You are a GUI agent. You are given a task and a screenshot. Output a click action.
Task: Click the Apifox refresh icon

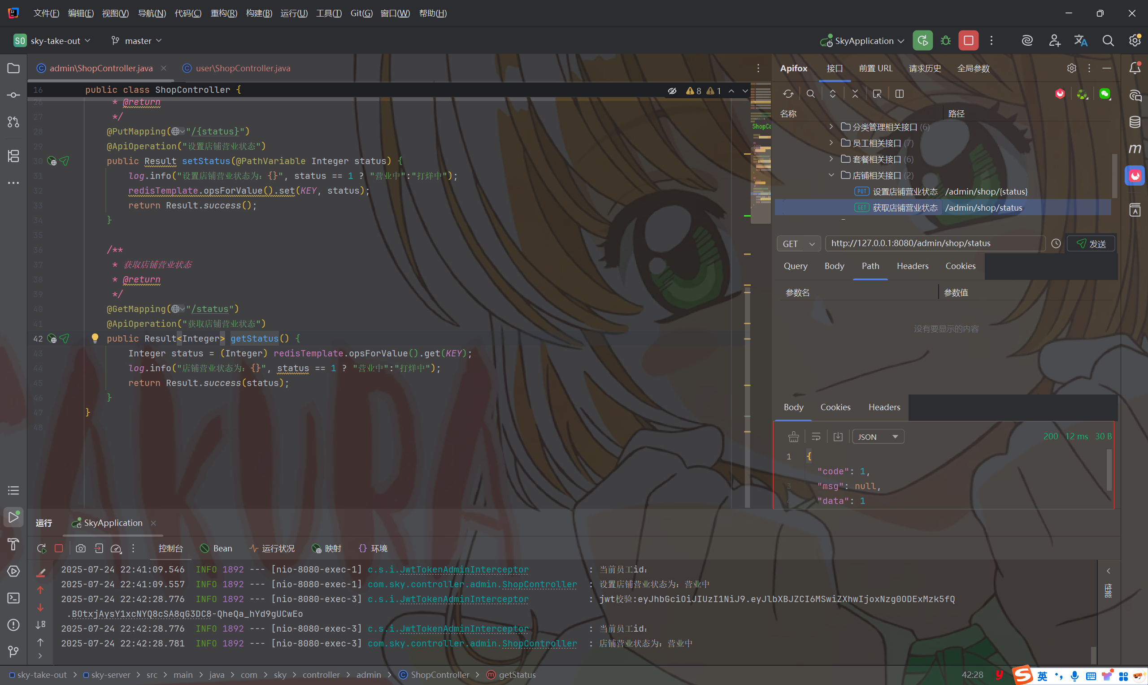click(788, 94)
